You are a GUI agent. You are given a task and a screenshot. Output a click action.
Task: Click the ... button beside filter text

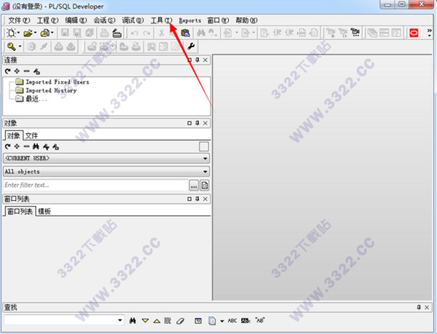(x=194, y=186)
